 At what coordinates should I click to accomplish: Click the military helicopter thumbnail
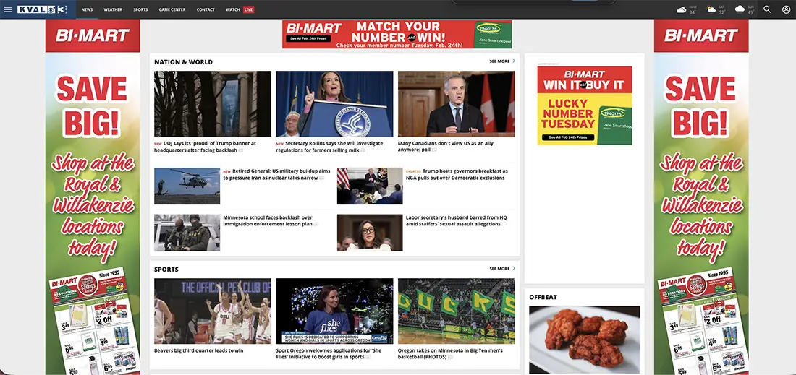(187, 186)
